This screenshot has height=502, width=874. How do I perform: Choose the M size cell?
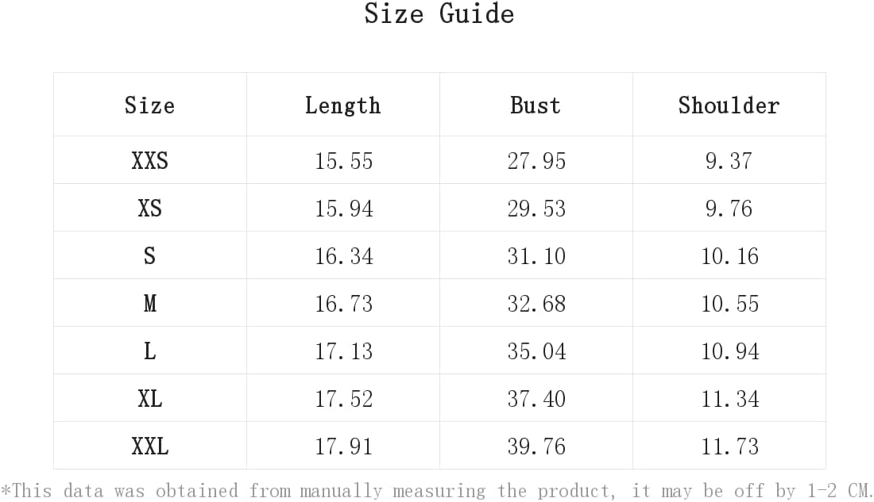[149, 303]
